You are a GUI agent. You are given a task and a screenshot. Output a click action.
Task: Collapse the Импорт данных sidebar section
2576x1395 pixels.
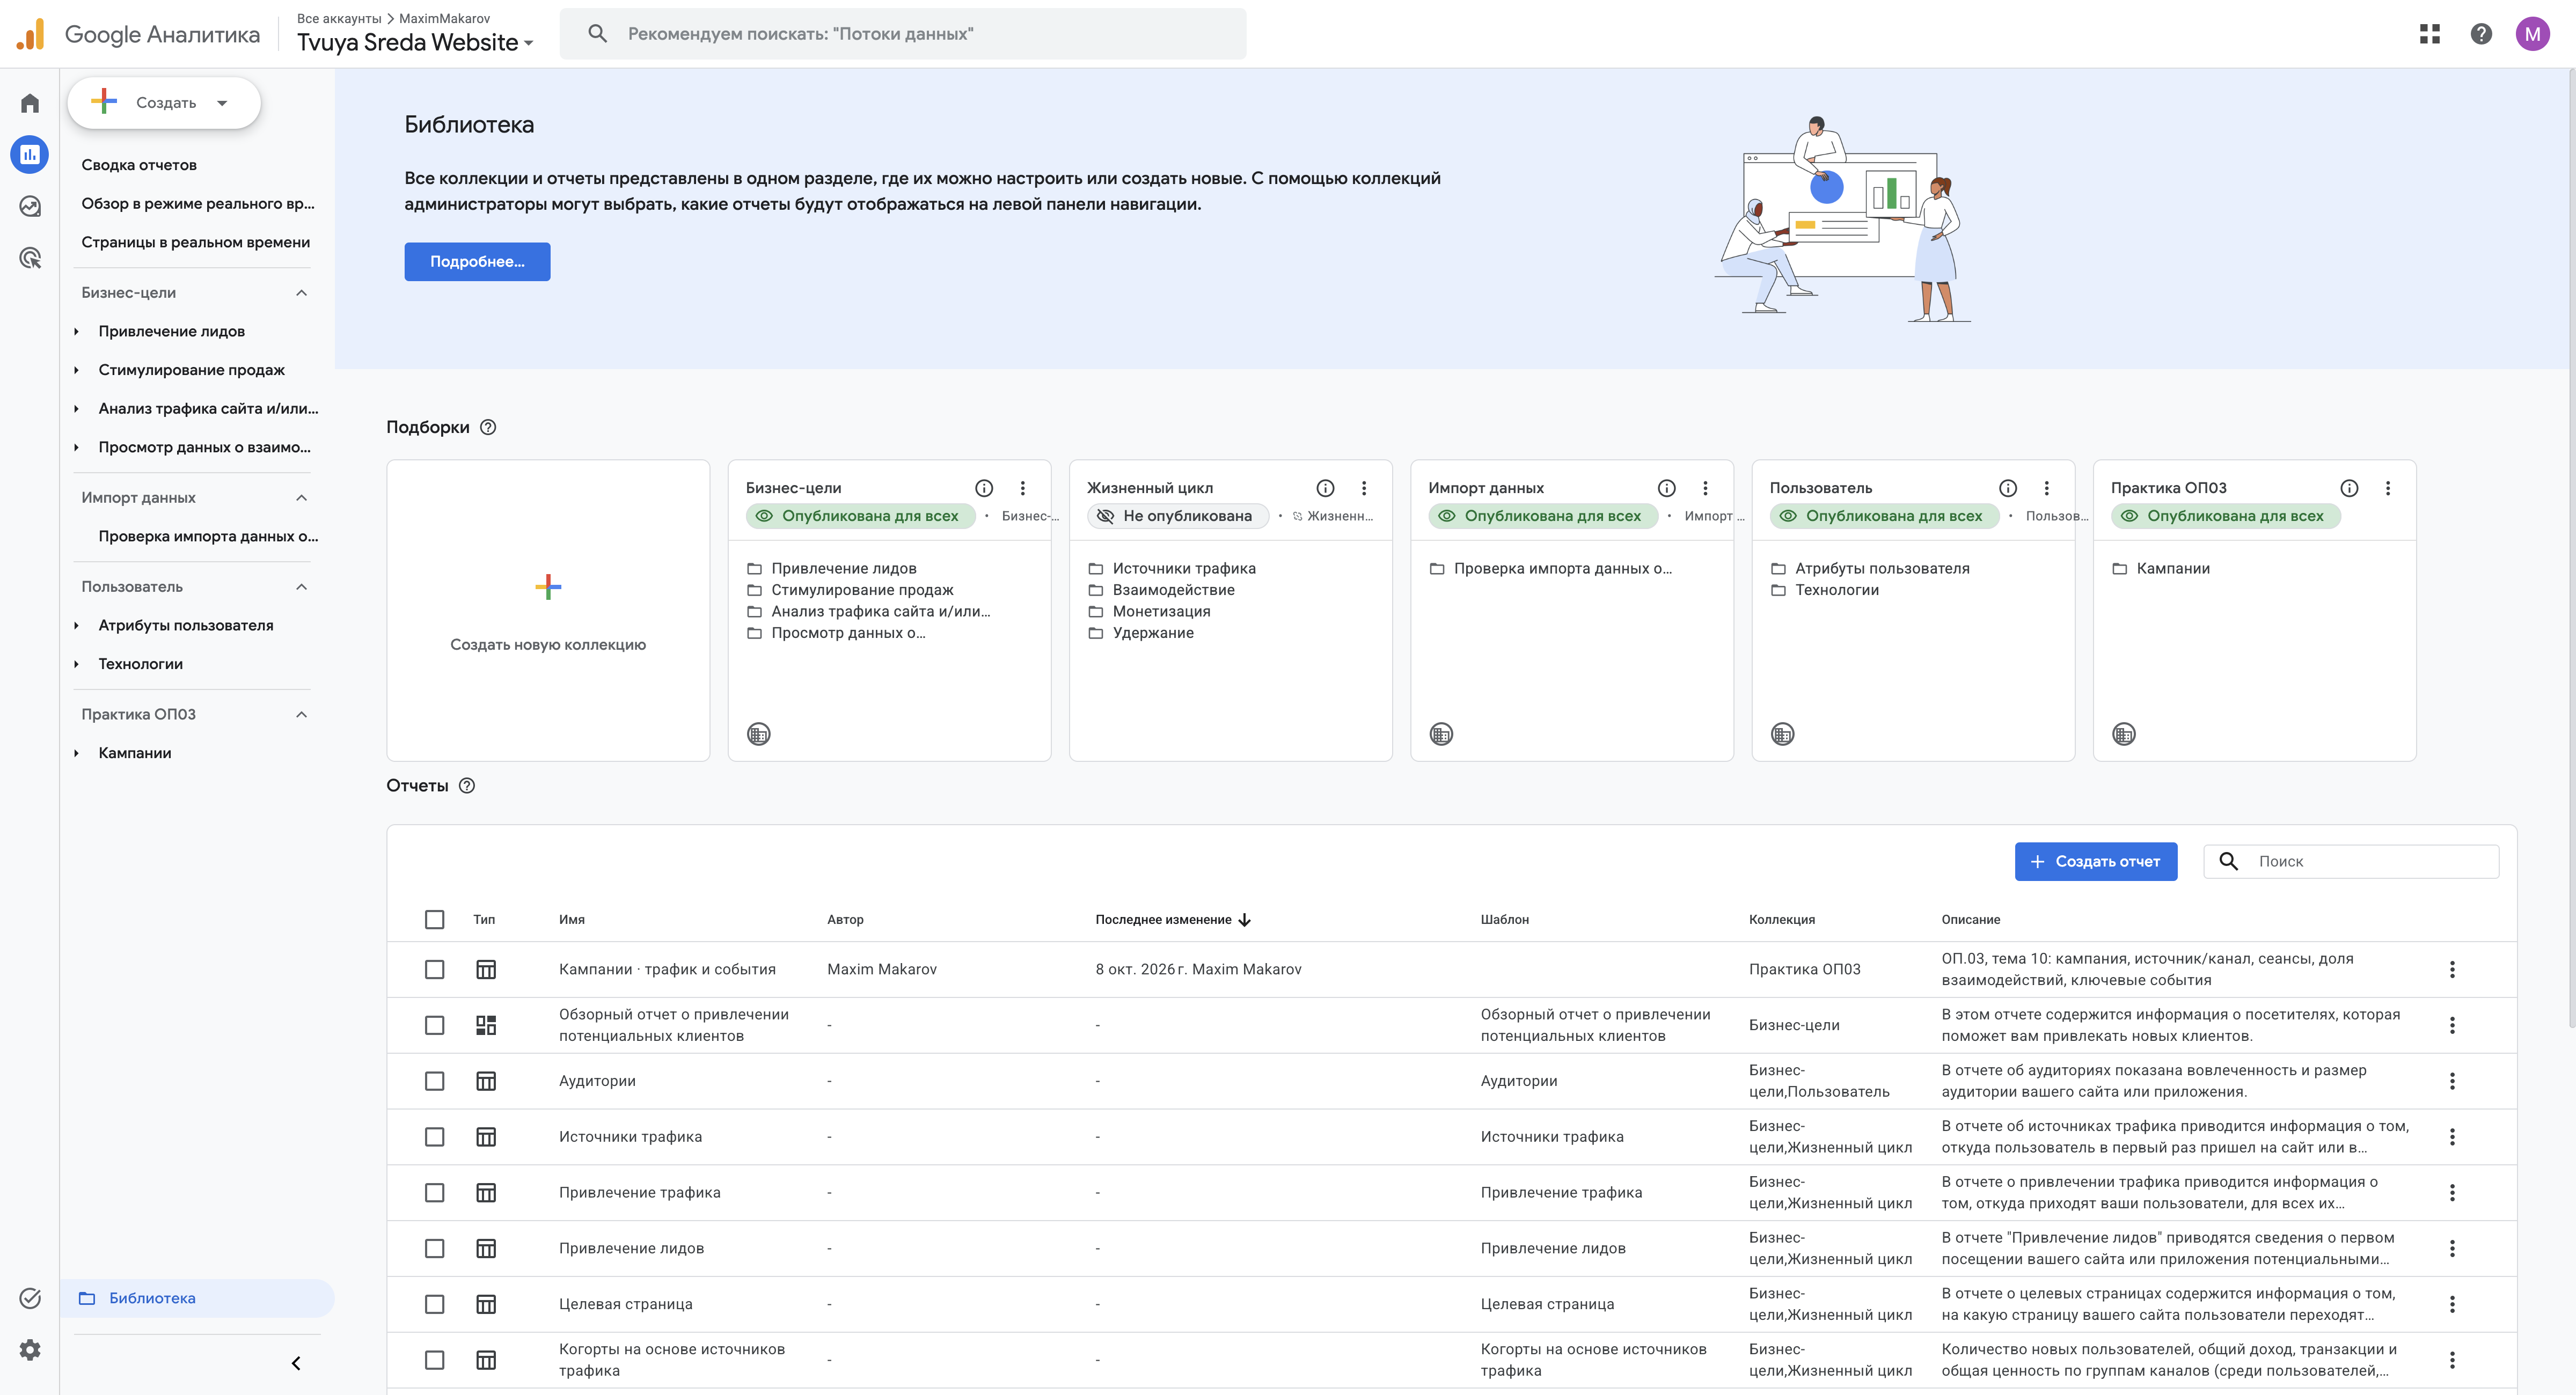click(301, 498)
